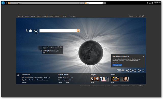Click the address bar search magnifier icon
The width and height of the screenshot is (163, 99).
(80, 3)
